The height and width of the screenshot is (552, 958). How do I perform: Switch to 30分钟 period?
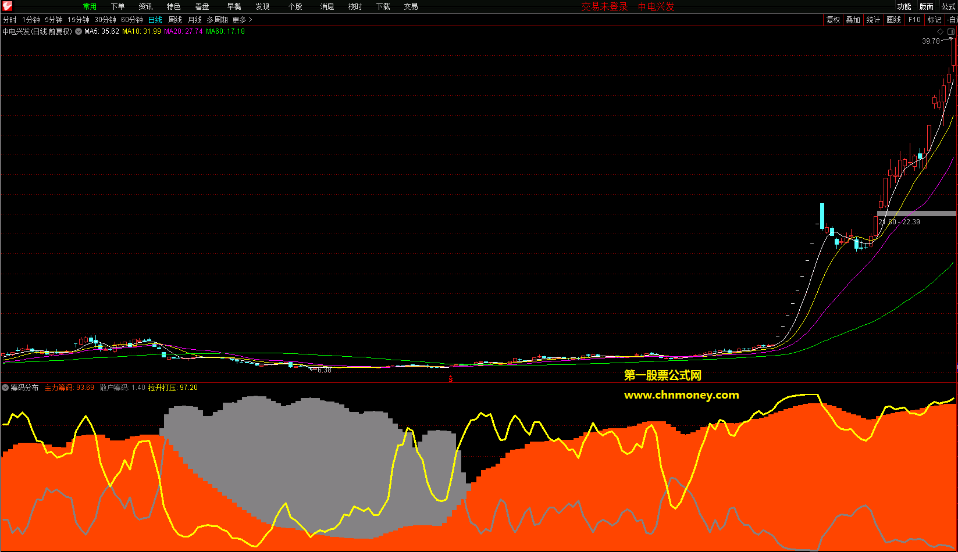(x=105, y=20)
